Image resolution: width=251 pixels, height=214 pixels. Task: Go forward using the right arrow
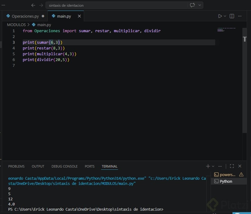41,5
